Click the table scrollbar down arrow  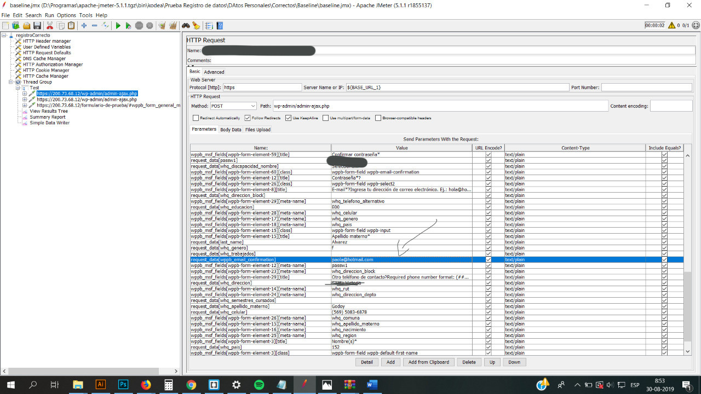coord(688,351)
